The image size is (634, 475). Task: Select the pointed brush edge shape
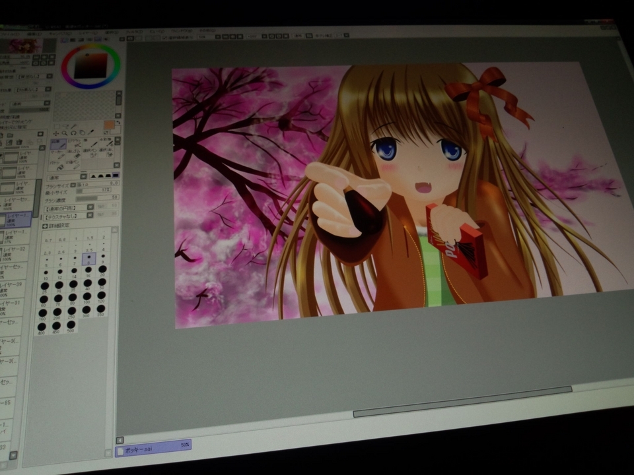(x=93, y=177)
